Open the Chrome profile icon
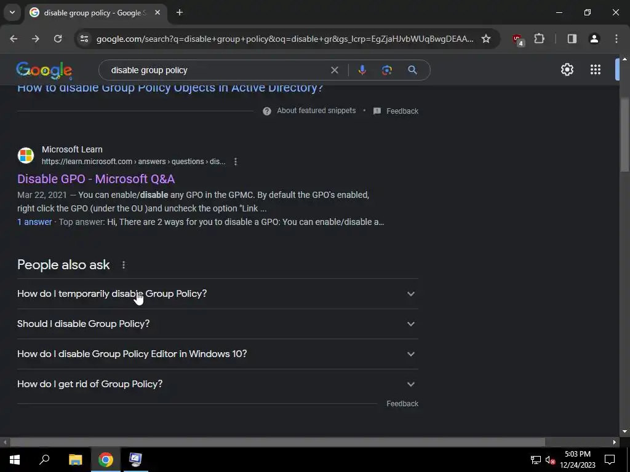The width and height of the screenshot is (630, 472). [x=594, y=39]
